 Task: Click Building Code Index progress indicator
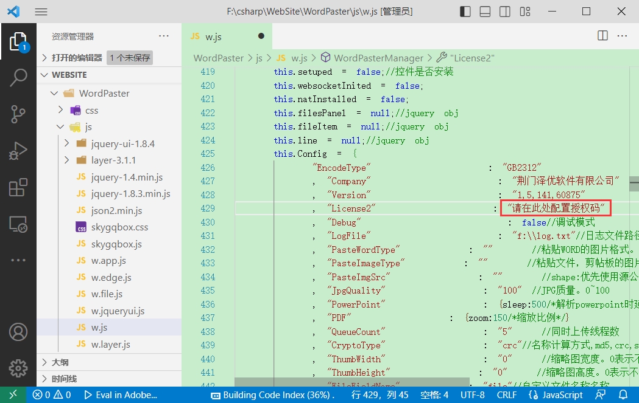pyautogui.click(x=273, y=395)
